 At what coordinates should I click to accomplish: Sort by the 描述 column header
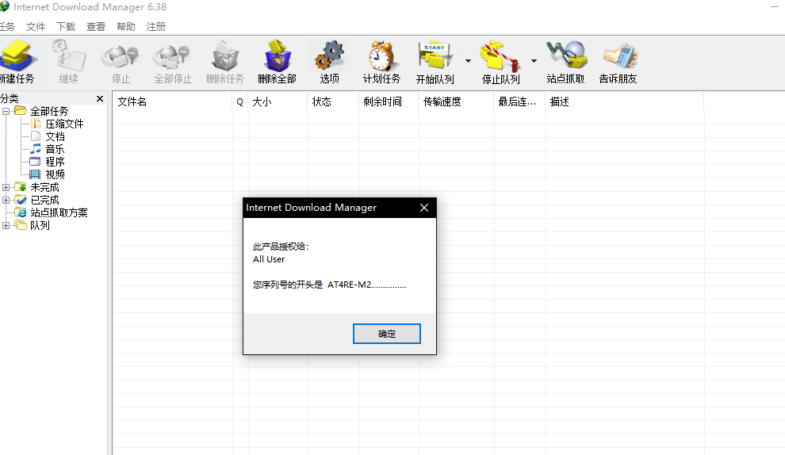(x=624, y=101)
